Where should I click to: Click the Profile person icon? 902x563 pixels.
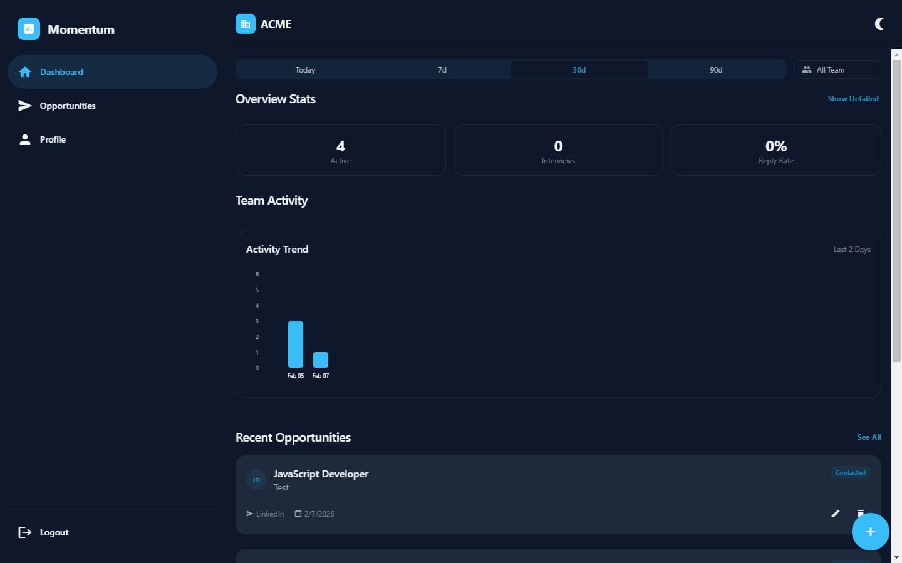25,139
